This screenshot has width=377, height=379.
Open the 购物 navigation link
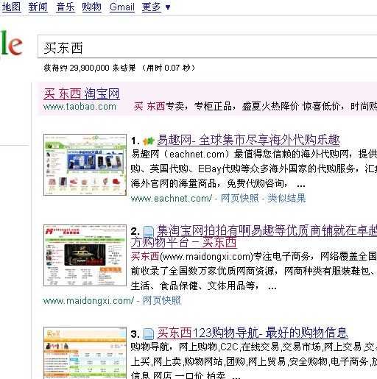pos(91,7)
